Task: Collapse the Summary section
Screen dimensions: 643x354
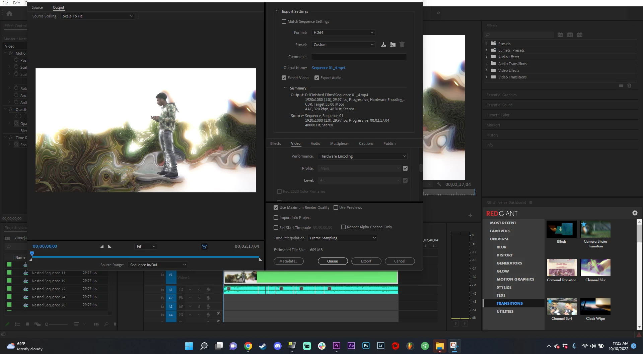Action: pos(285,88)
